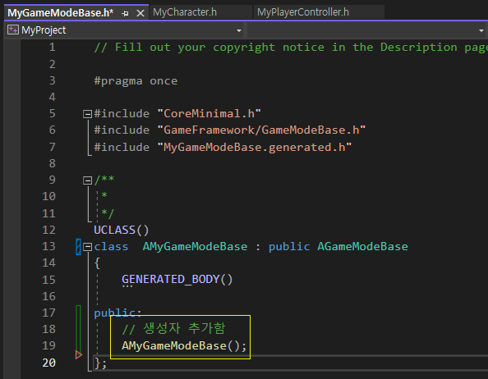
Task: Click the UCLASS() macro text
Action: point(122,230)
